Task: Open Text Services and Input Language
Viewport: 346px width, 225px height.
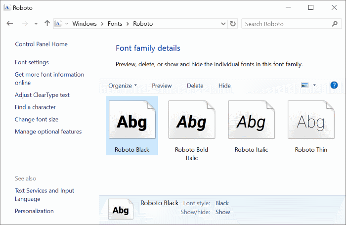Action: click(x=44, y=194)
